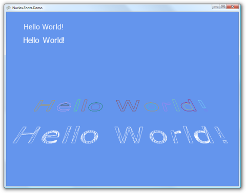Click the cyan outlined exclamation mark

coord(202,105)
